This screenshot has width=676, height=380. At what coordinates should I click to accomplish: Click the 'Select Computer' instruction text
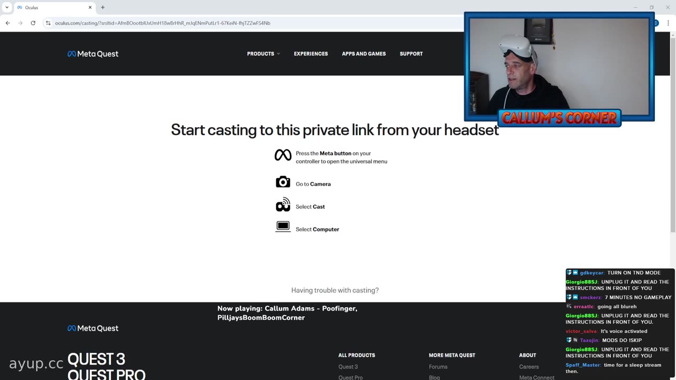[x=317, y=230]
